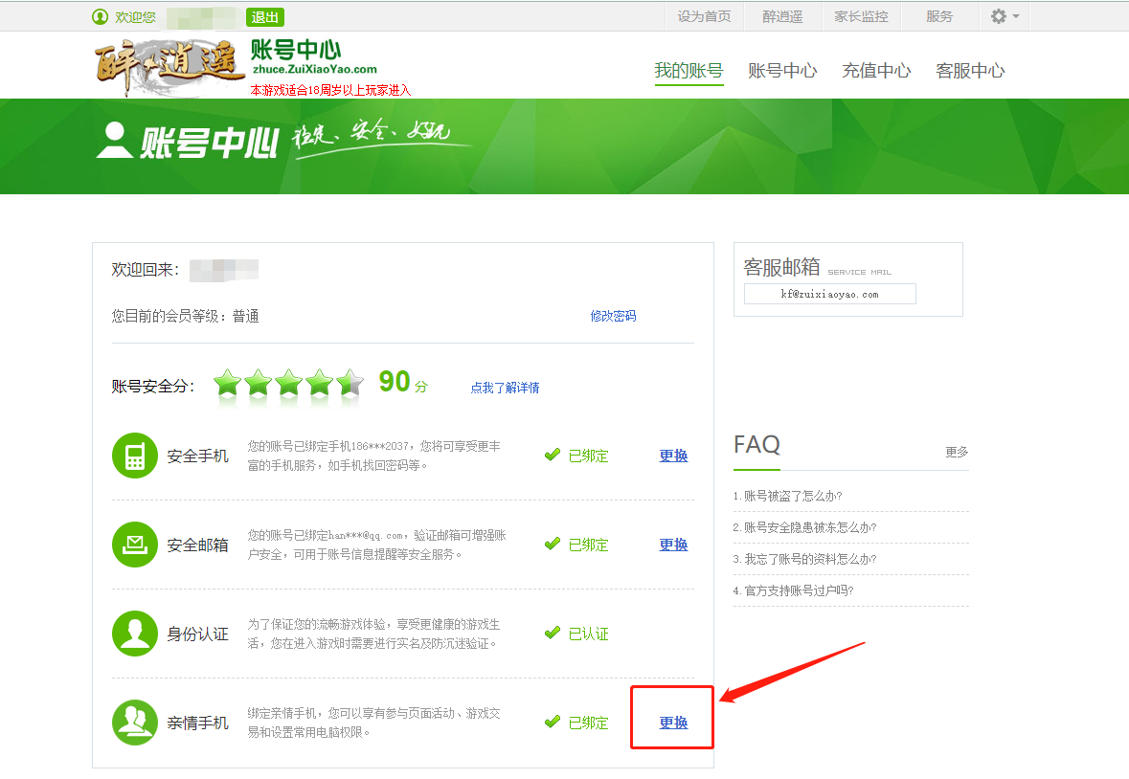Image resolution: width=1129 pixels, height=779 pixels.
Task: Click the red 本游戏适合18周岁以上玩家进入 notice
Action: (x=330, y=90)
